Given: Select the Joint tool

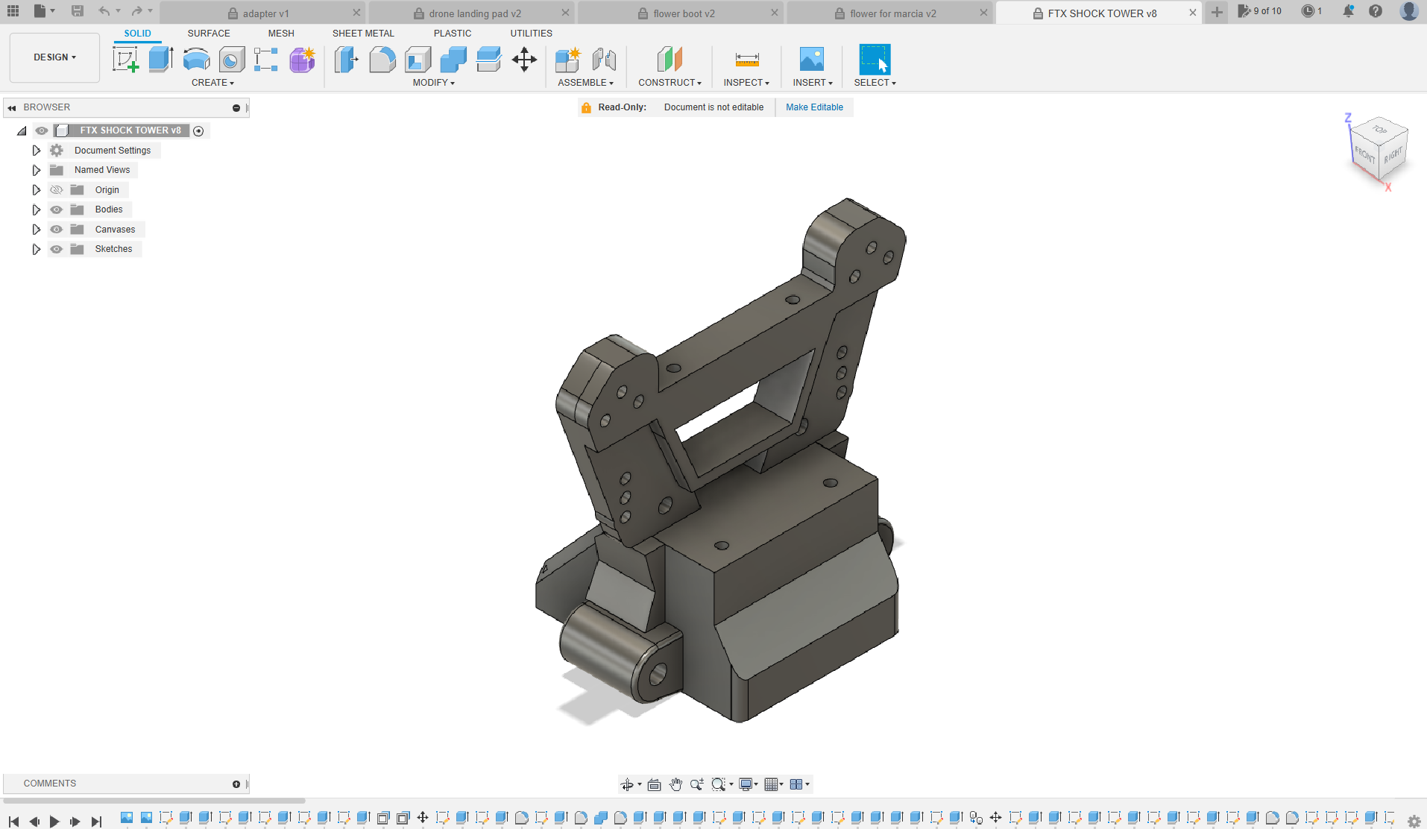Looking at the screenshot, I should 604,60.
